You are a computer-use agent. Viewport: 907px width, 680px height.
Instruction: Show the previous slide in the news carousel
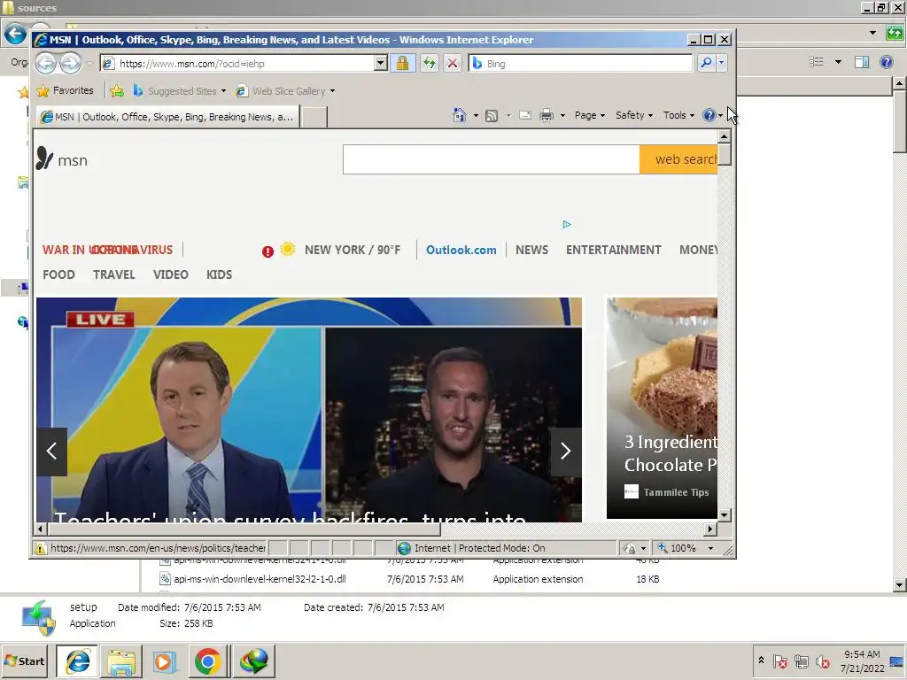click(52, 451)
